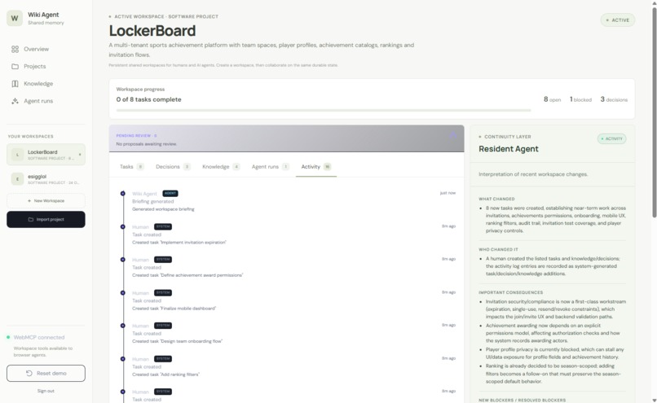This screenshot has height=403, width=657.
Task: Click the folder icon in Import project
Action: [31, 219]
